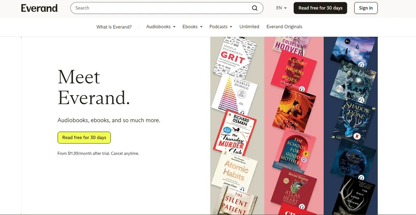
Task: Click the yellow Read free for 30 days button
Action: [x=84, y=138]
